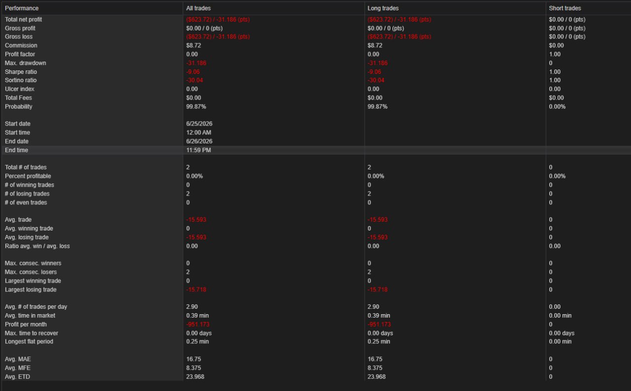Select All trades Probability 99.87%
The image size is (631, 391).
click(196, 107)
